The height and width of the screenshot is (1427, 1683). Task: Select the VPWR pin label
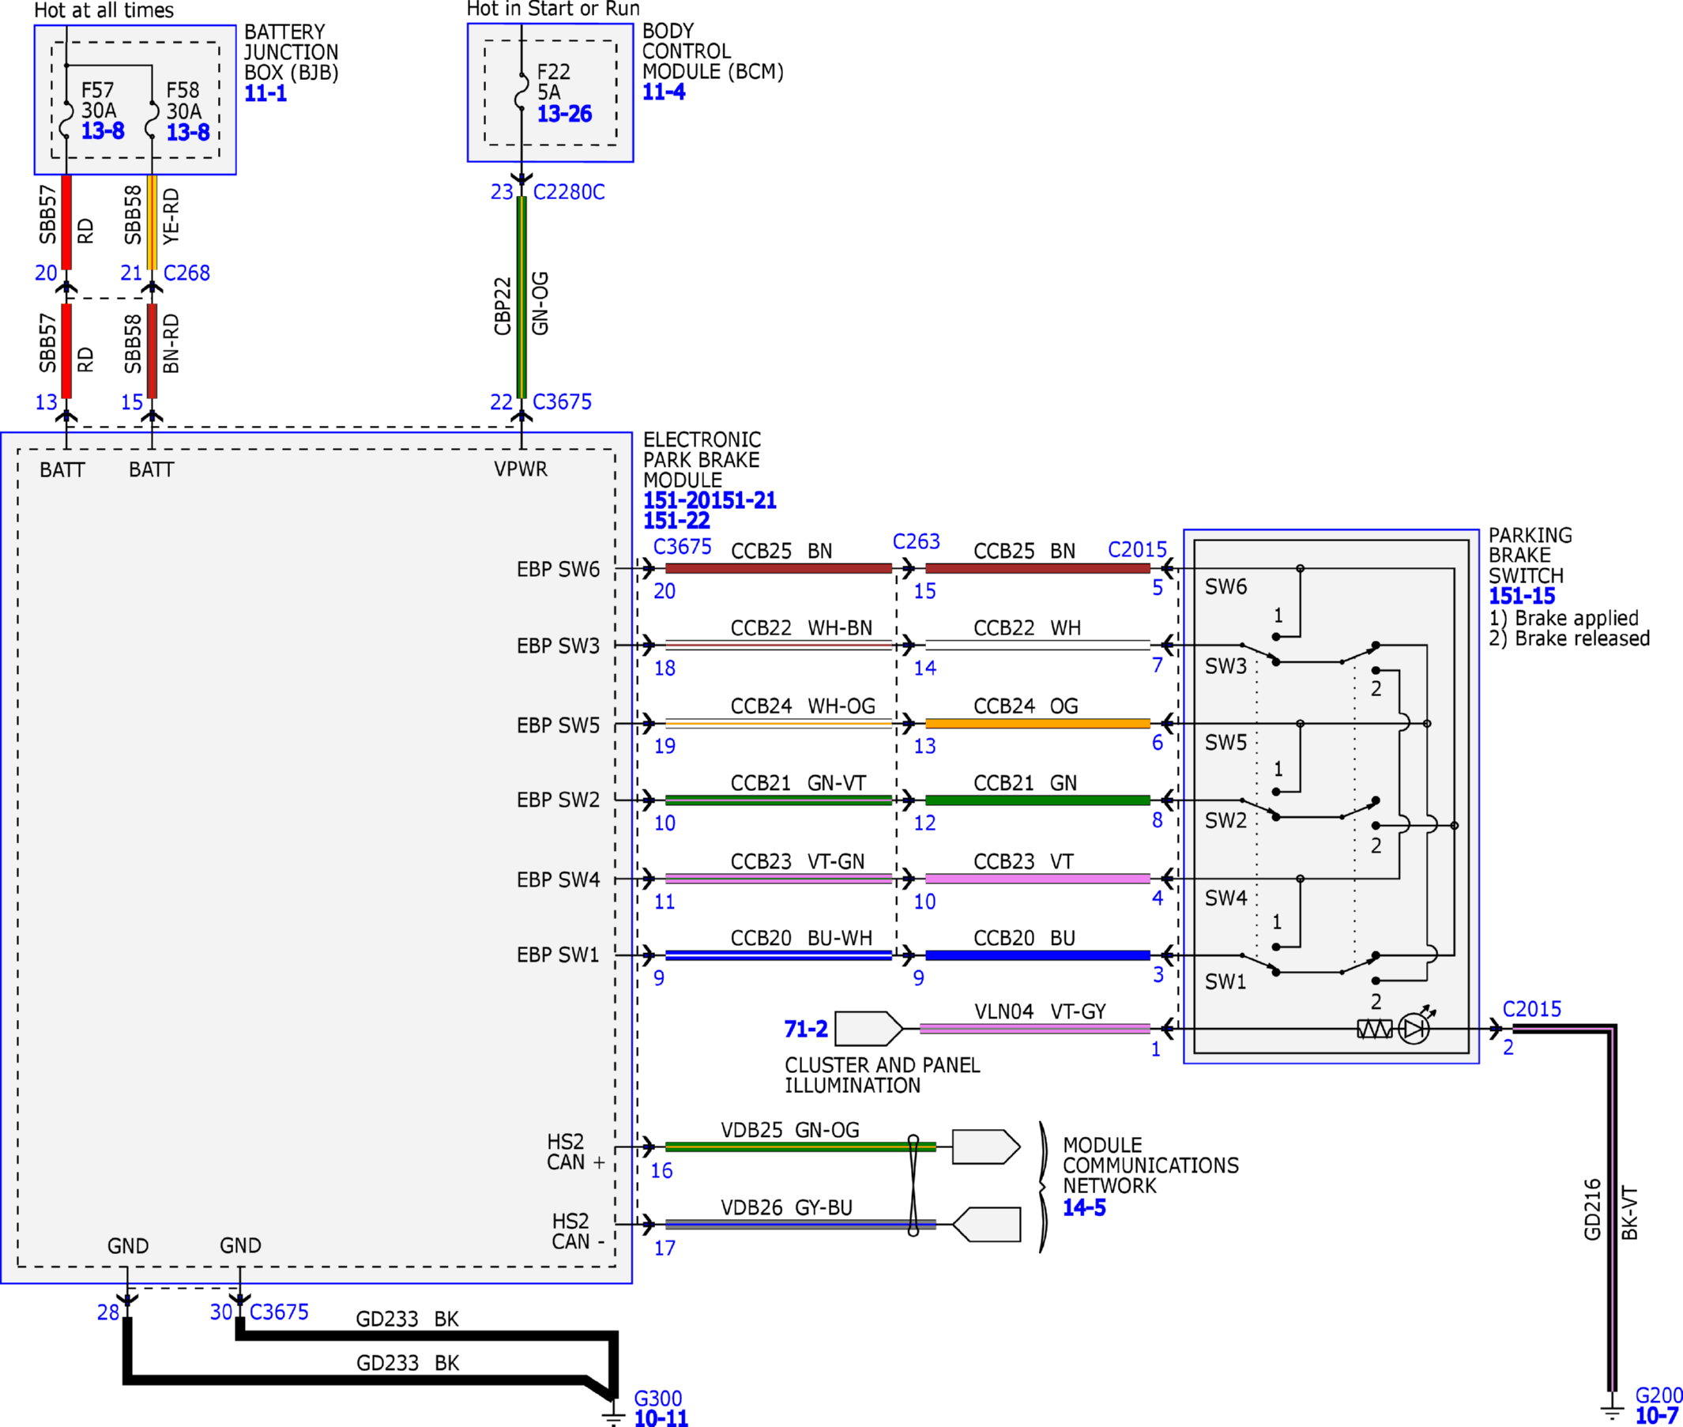(521, 469)
